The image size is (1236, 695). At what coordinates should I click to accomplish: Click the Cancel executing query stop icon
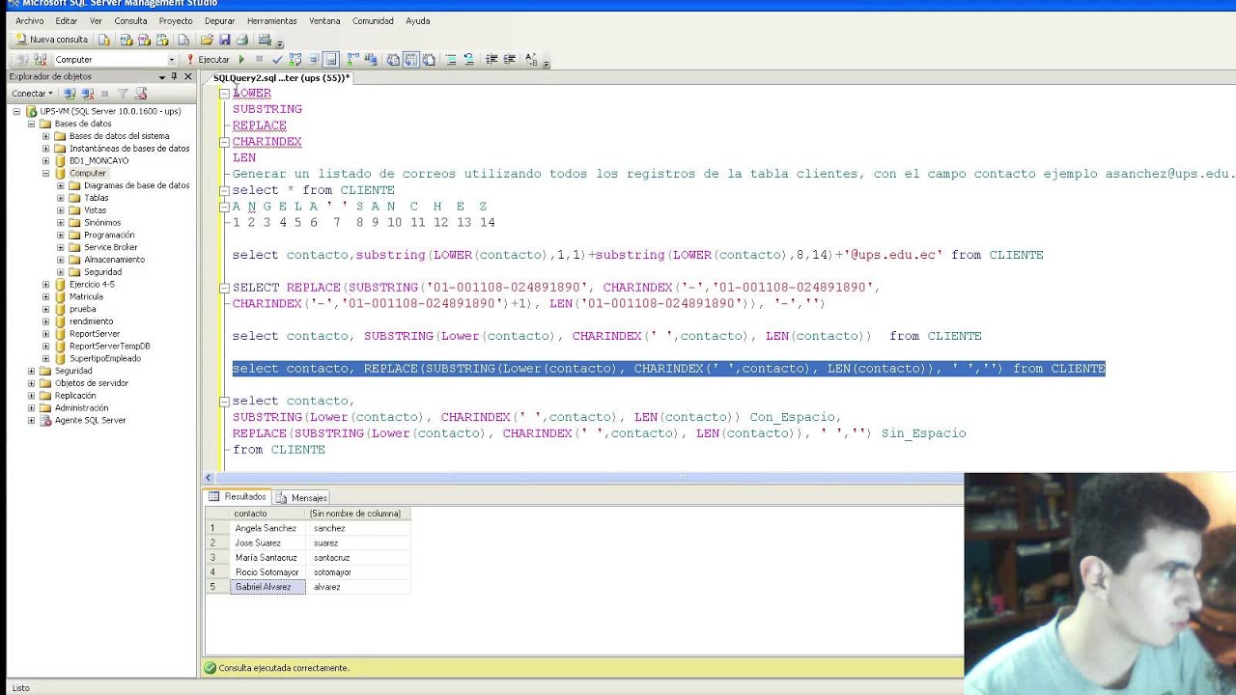point(259,59)
